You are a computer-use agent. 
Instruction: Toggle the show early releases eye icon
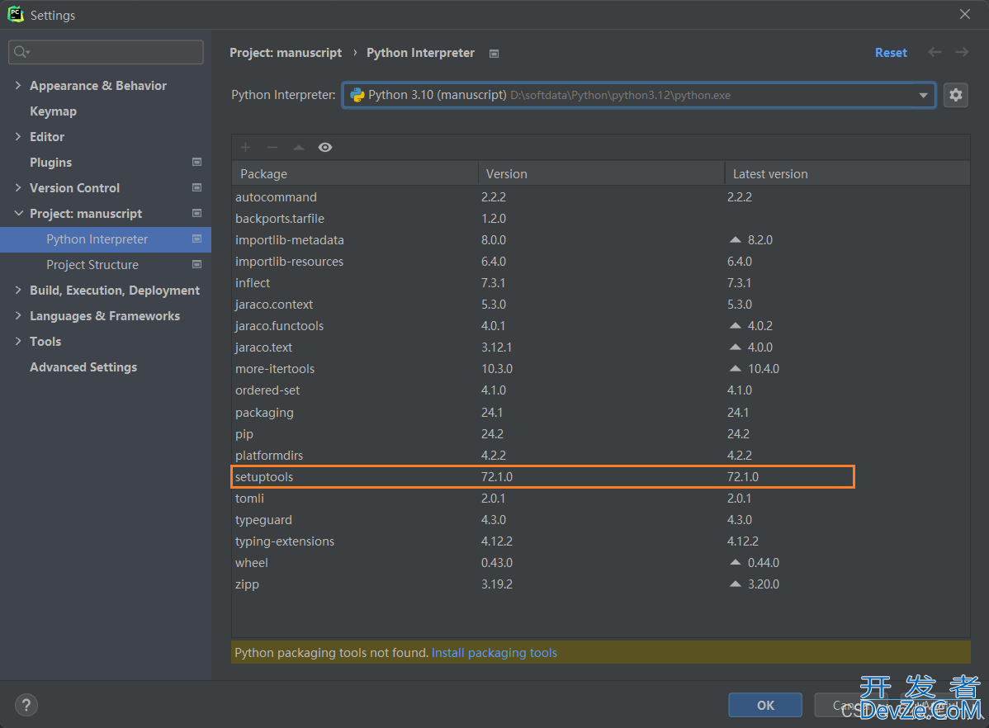pos(324,148)
